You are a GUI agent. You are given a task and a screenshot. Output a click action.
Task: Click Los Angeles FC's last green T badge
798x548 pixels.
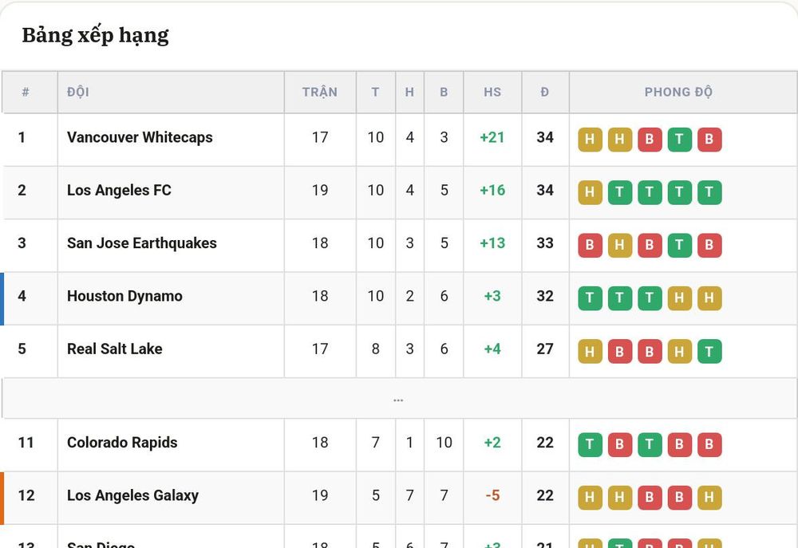pyautogui.click(x=709, y=192)
